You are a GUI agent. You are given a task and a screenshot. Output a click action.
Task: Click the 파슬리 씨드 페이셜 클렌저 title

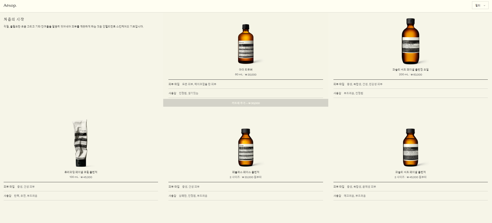tap(410, 172)
